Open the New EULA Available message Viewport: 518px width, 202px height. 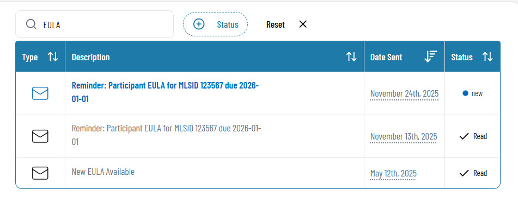click(x=103, y=172)
